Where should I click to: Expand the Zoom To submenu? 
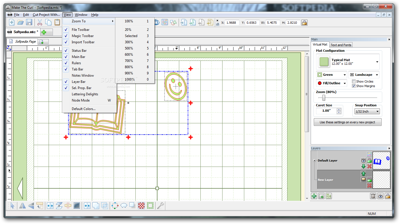[x=89, y=21]
